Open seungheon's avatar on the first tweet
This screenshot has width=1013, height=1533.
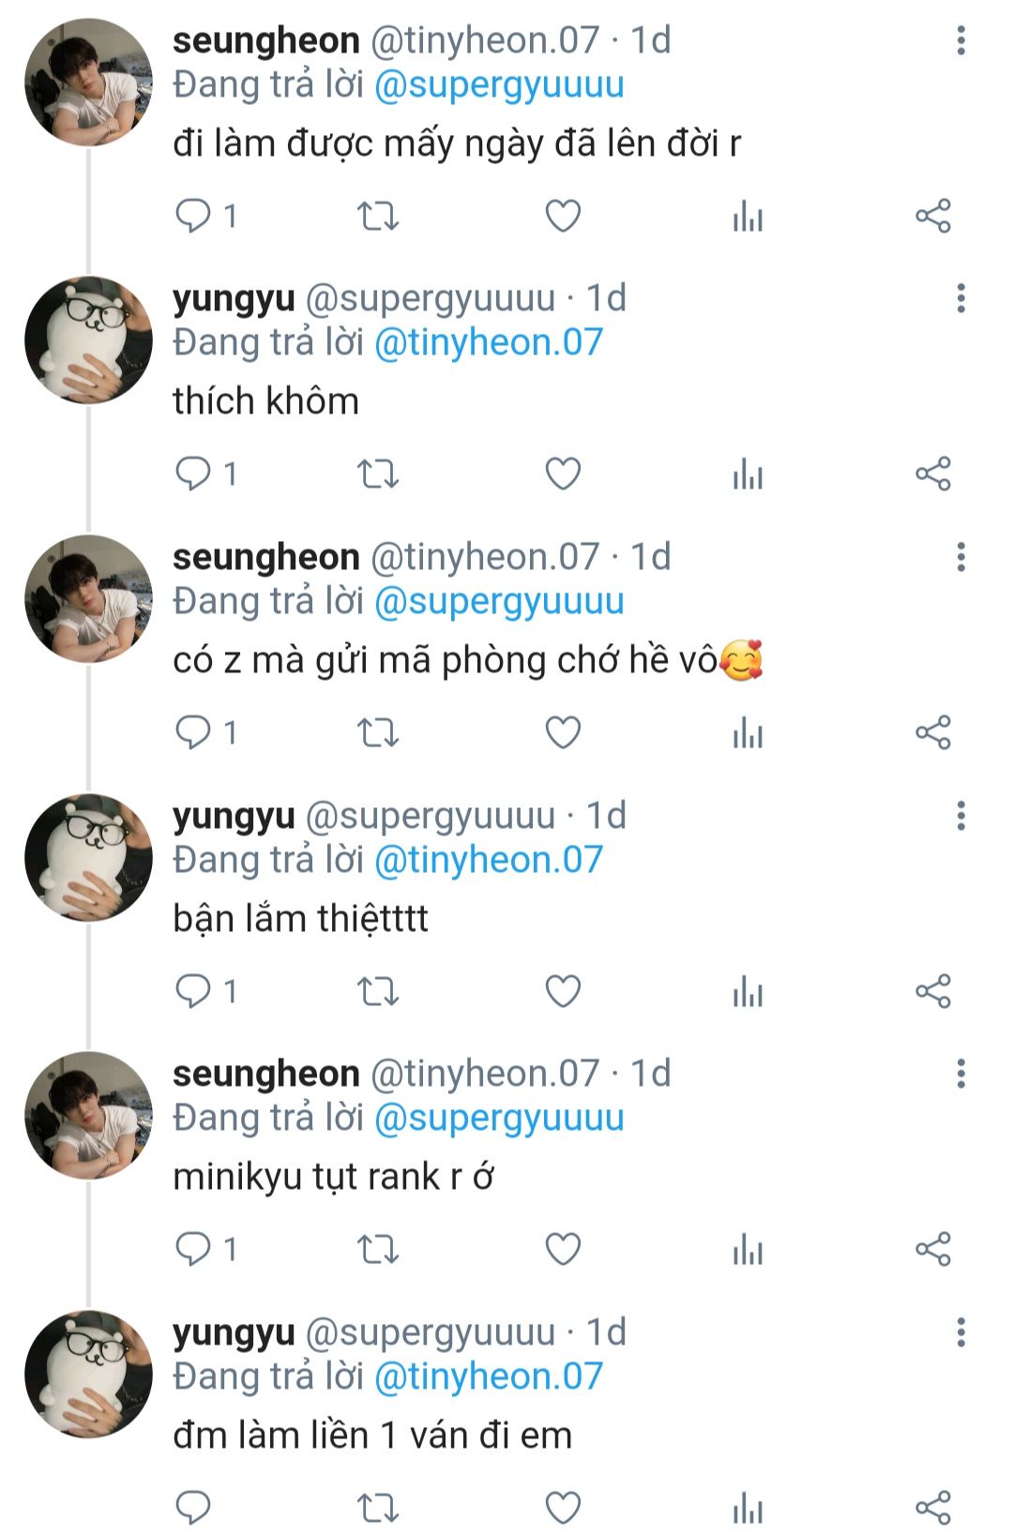coord(88,83)
